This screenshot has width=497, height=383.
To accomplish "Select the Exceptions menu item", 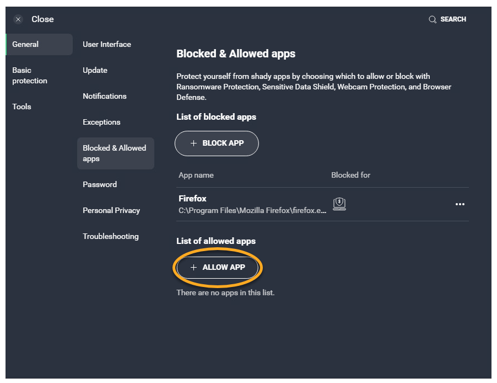I will [101, 122].
